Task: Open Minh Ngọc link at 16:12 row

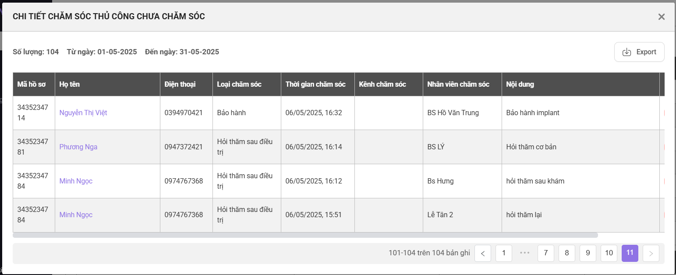Action: (76, 181)
